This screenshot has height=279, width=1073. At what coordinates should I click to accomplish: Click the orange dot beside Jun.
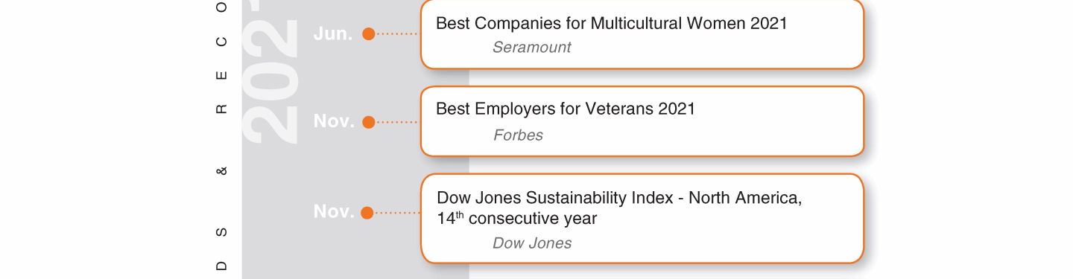368,34
